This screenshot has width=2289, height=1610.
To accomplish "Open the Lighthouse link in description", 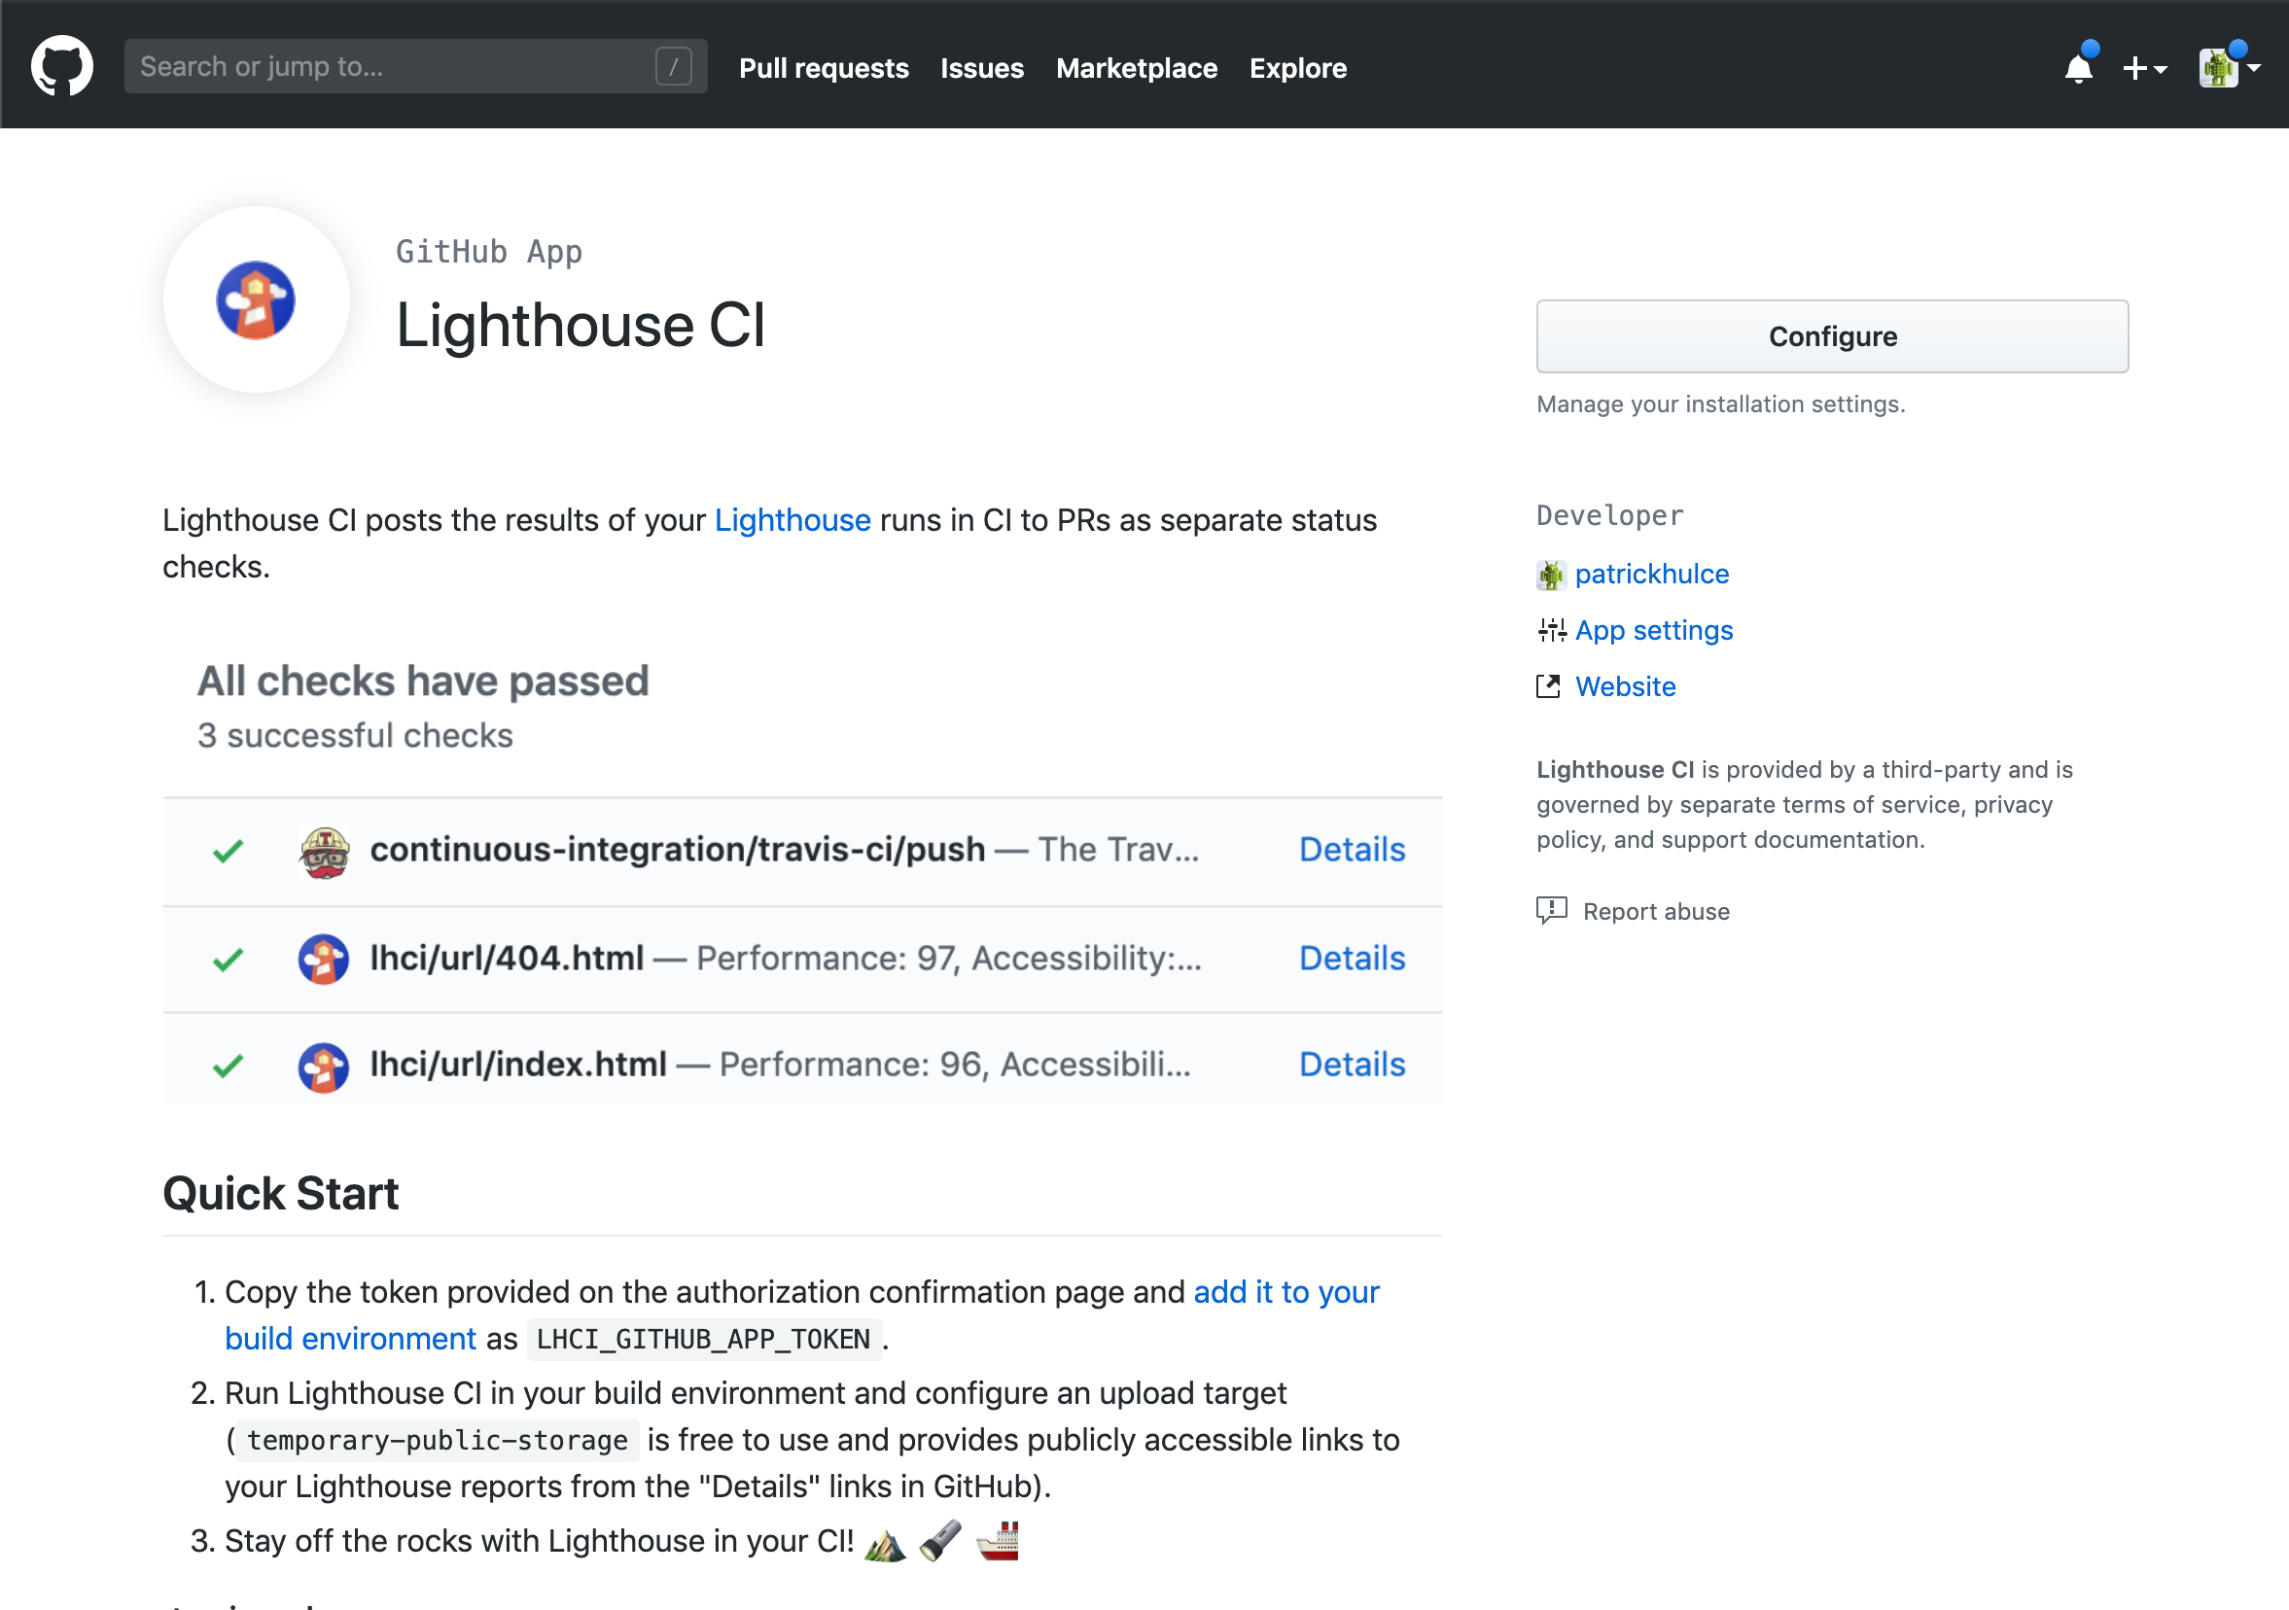I will coord(792,520).
